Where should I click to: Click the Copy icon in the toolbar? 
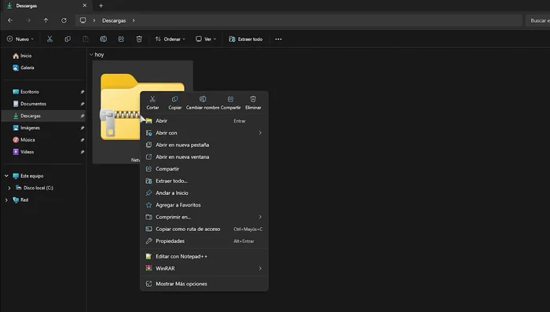68,39
